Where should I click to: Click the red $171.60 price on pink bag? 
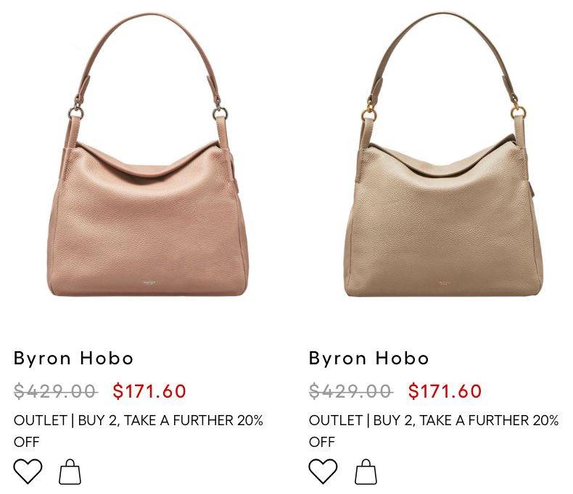pos(149,390)
